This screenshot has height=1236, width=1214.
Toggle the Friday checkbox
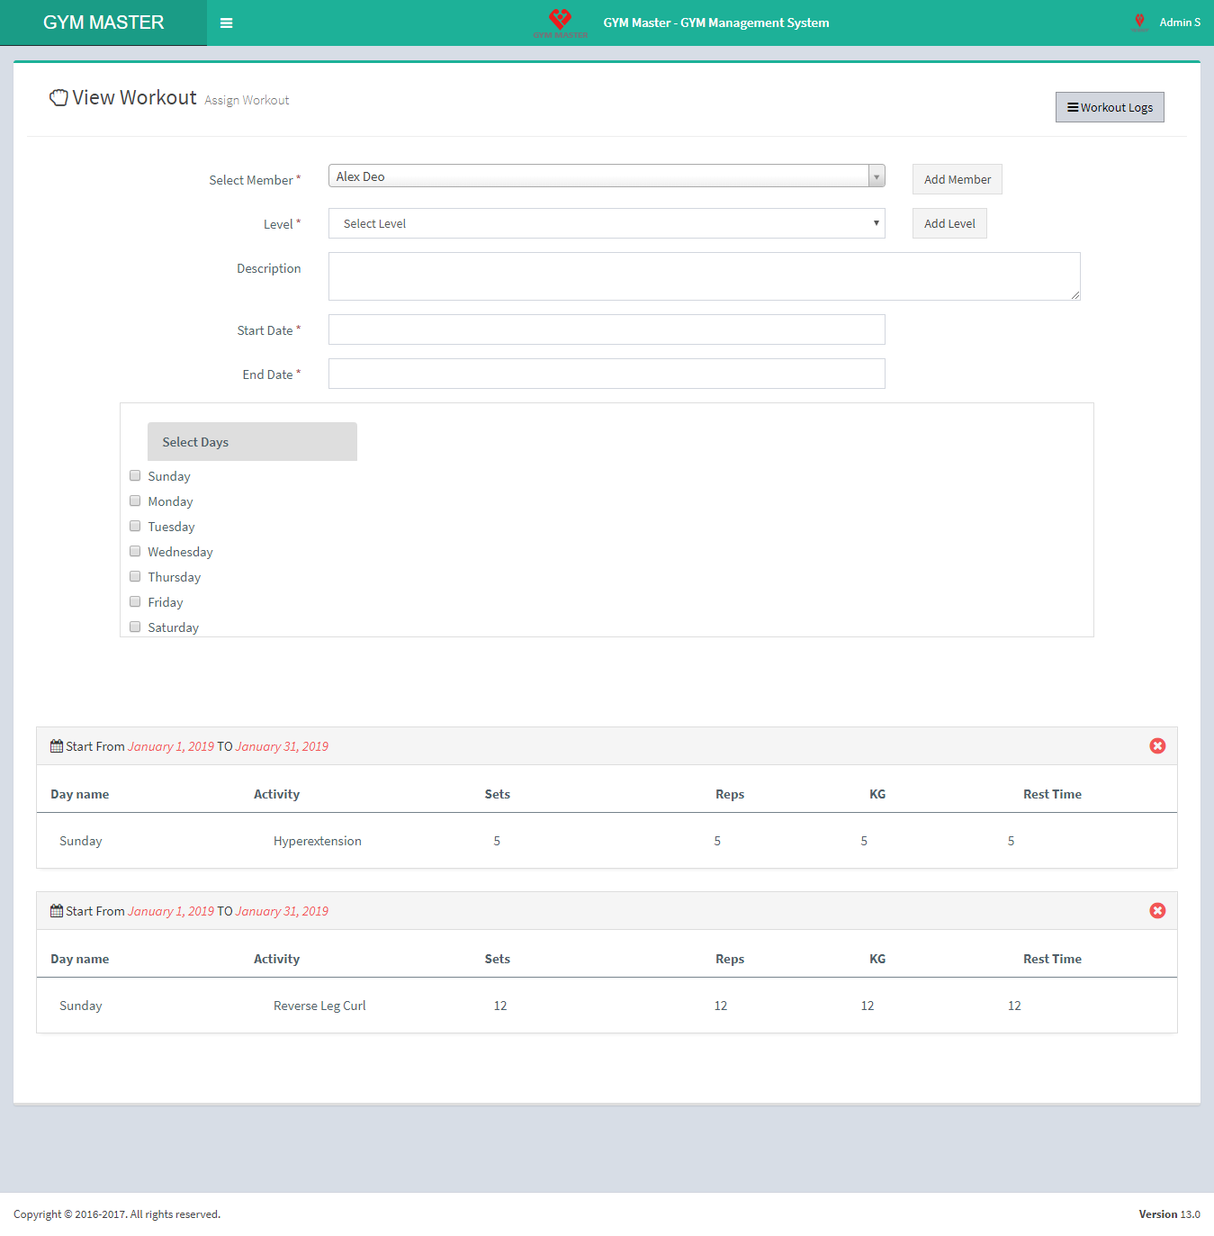pyautogui.click(x=135, y=602)
